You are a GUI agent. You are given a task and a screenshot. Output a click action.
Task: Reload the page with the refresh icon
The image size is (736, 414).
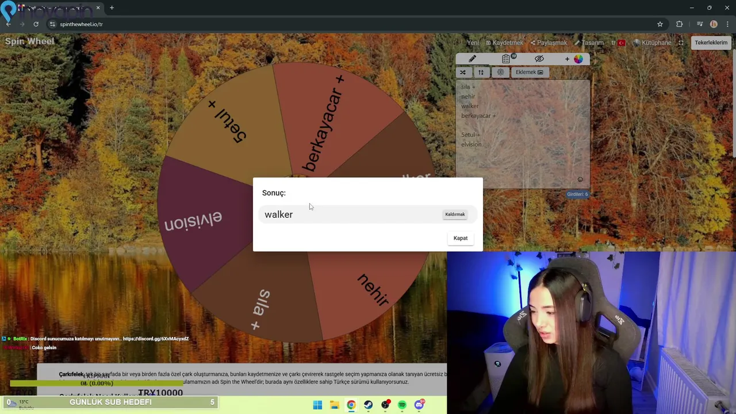[36, 24]
